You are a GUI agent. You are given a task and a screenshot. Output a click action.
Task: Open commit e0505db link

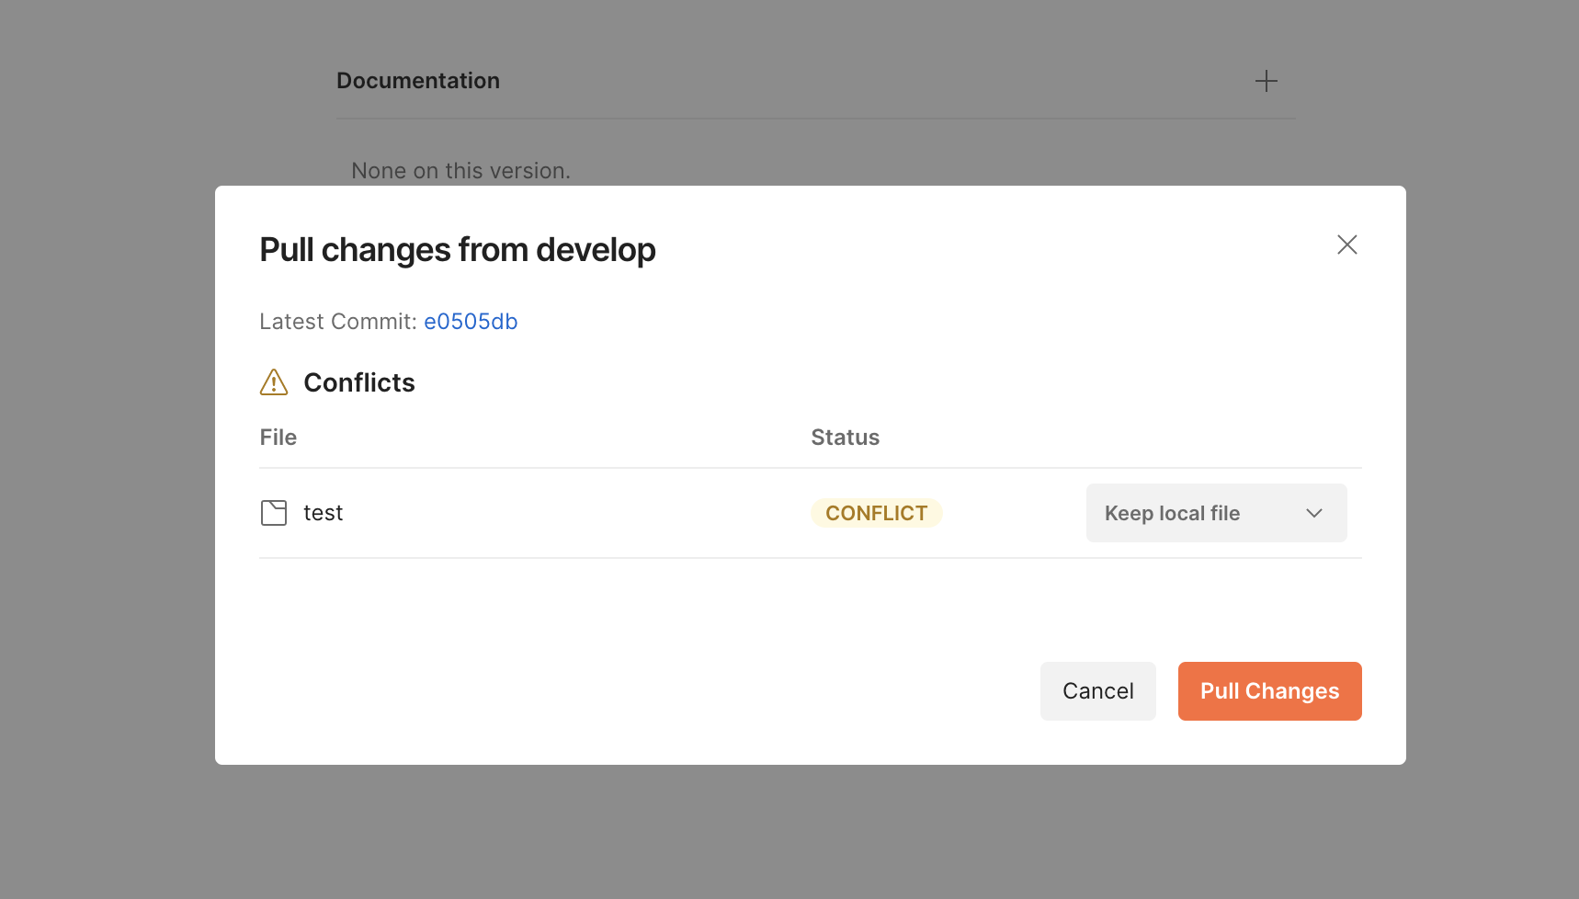[471, 321]
